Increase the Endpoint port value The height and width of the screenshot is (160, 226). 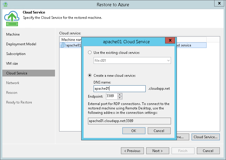coord(120,95)
